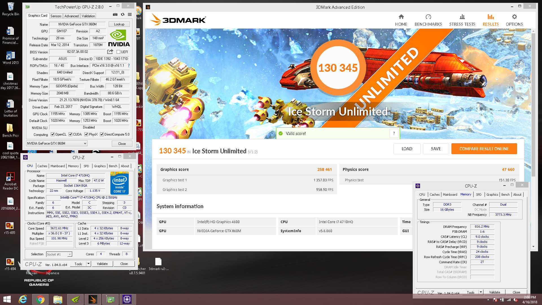Click the 3DMark logo
Image resolution: width=542 pixels, height=305 pixels.
pos(178,19)
